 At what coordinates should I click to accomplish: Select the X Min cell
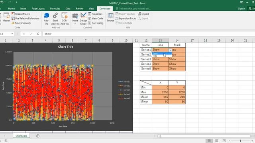point(160,87)
